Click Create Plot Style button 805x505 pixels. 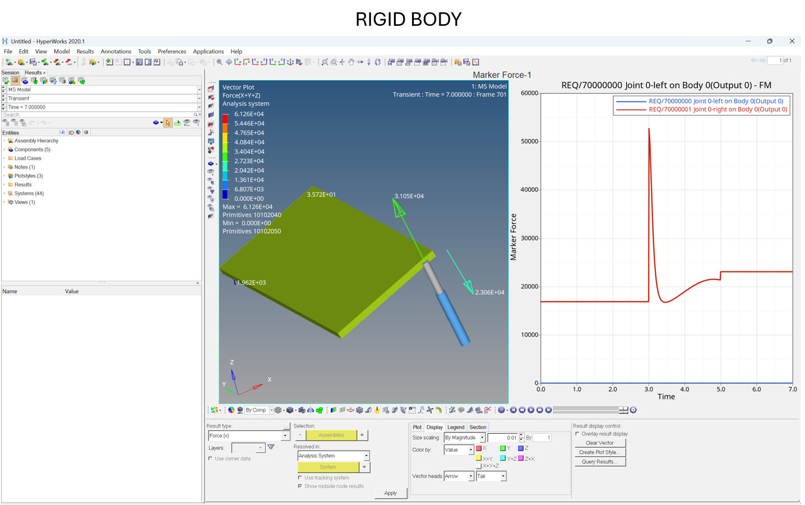600,453
